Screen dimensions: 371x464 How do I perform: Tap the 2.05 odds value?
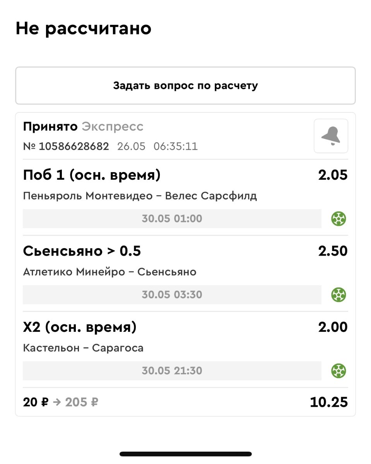[333, 175]
